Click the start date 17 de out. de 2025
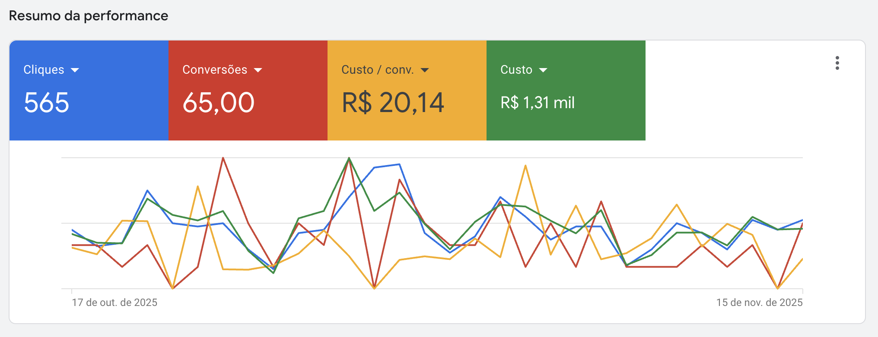878x337 pixels. 115,303
